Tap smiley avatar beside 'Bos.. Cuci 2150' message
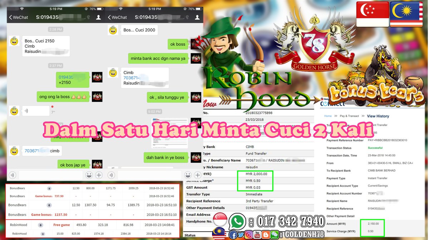Screen dimensions: 429x240 click(14, 41)
